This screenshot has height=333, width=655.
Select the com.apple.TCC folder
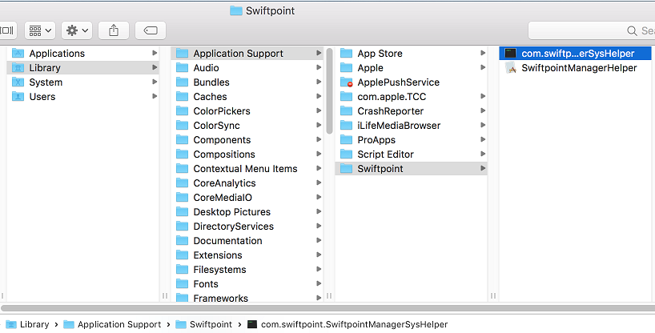pyautogui.click(x=411, y=97)
